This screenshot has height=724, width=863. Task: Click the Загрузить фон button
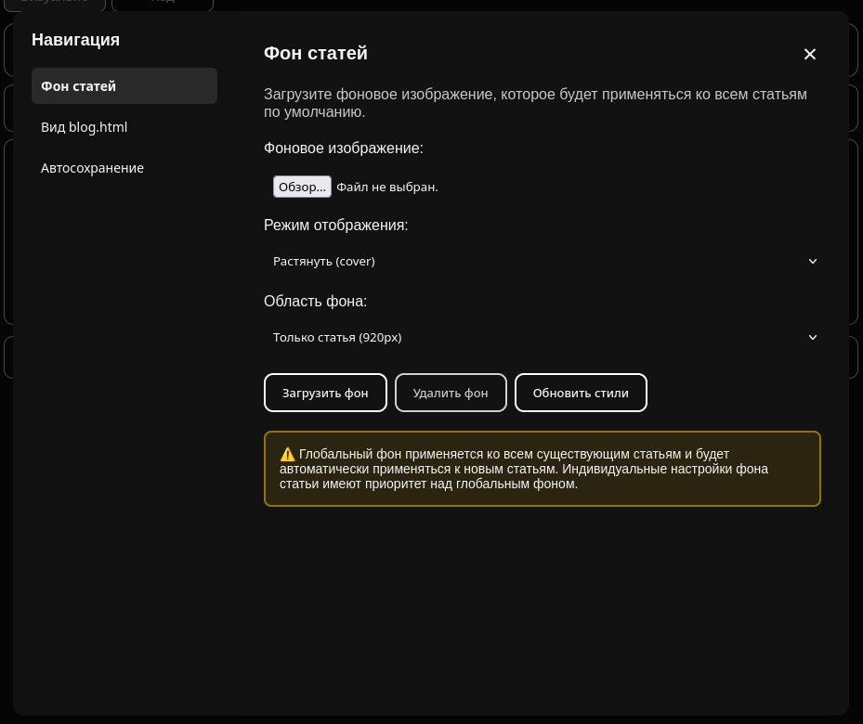tap(325, 393)
